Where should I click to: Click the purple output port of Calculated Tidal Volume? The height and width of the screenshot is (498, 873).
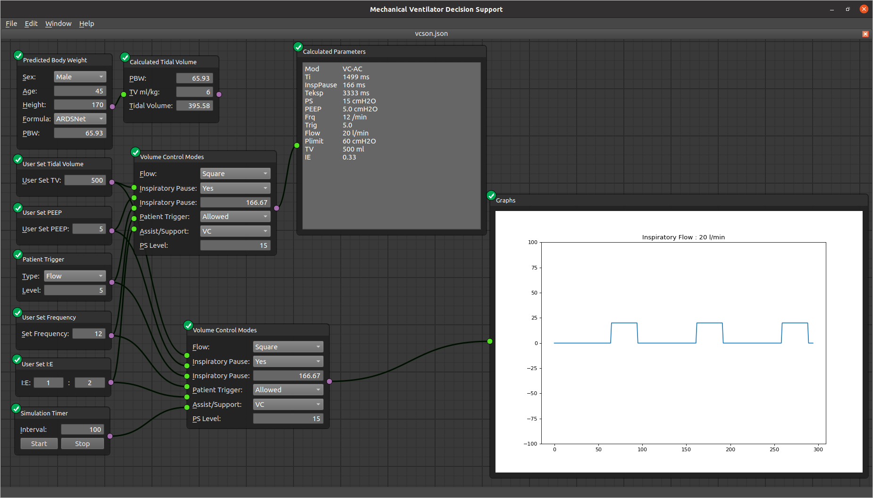[x=219, y=94]
